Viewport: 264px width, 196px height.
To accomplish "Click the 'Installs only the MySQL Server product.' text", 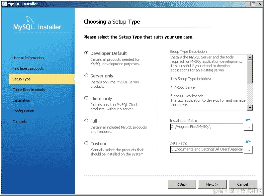I will 115,84.
